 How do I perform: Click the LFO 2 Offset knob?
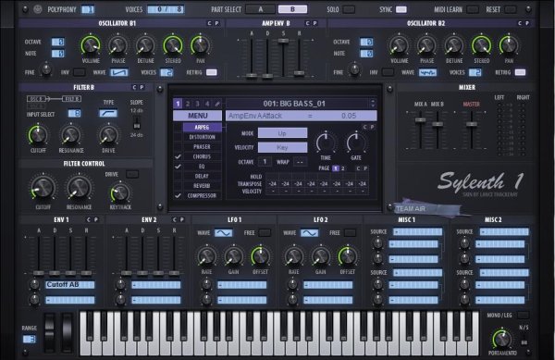pos(348,256)
